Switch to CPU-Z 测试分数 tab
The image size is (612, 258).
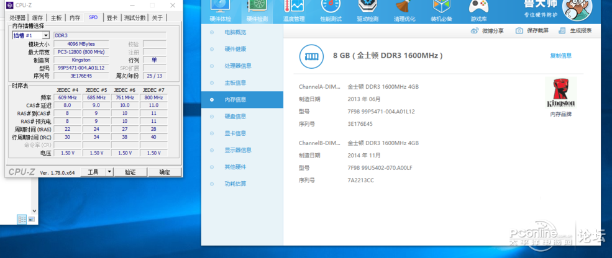pos(135,18)
